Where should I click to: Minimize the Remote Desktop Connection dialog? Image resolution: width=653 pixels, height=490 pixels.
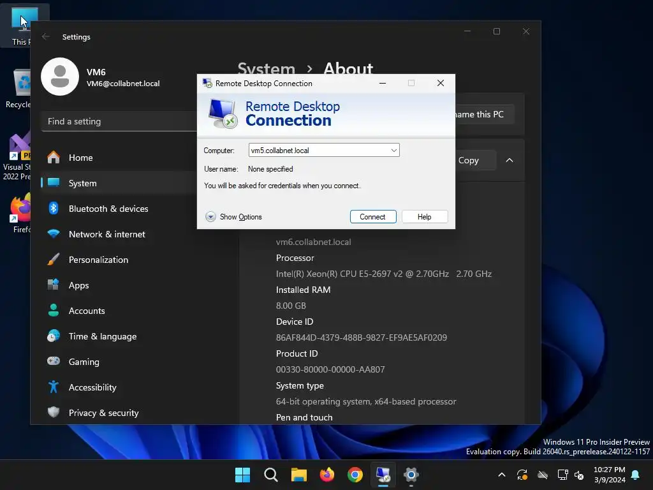click(x=383, y=84)
